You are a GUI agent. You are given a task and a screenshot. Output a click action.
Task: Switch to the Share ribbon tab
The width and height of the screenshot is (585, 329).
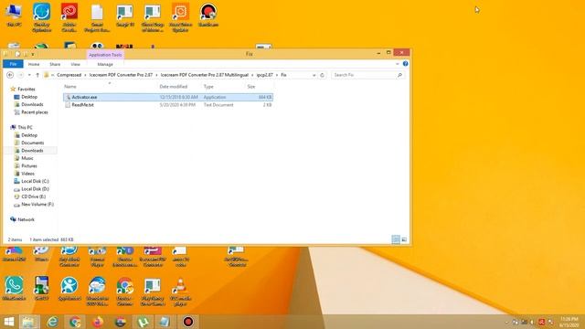[x=55, y=64]
